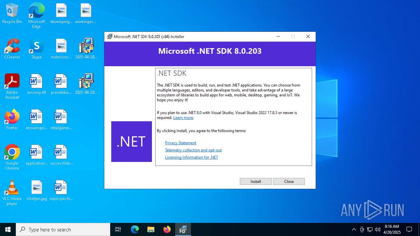
Task: Select the mdmicros... file icon
Action: 61,49
